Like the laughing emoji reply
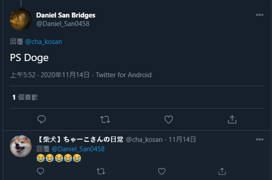Screen dimensions: 272x180 point(161,171)
